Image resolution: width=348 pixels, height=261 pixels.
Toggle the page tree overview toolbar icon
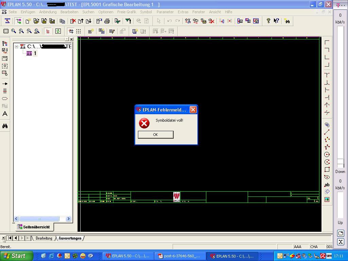click(19, 21)
